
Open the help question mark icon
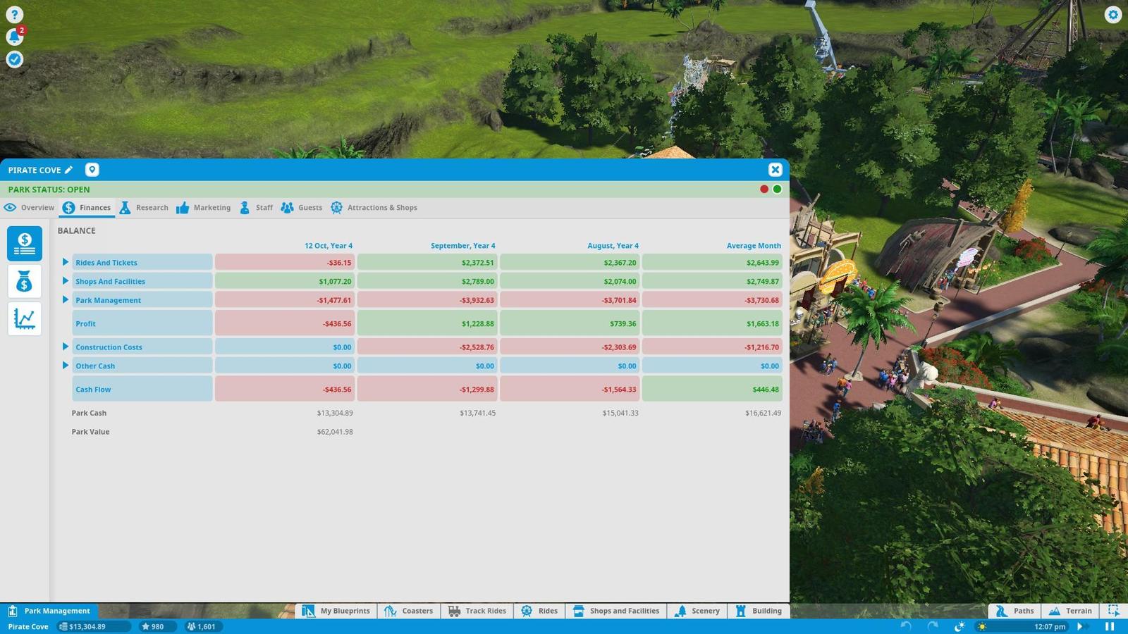pyautogui.click(x=14, y=14)
